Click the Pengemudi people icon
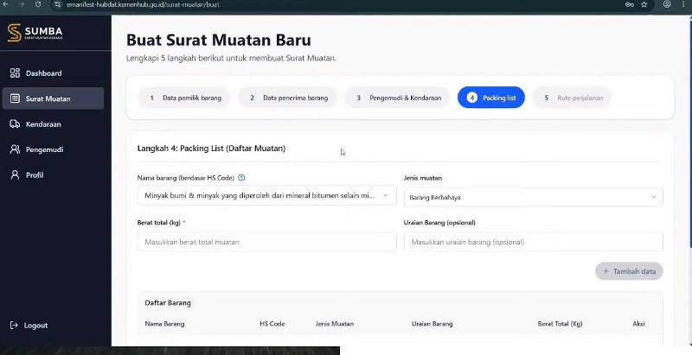Viewport: 692px width, 355px height. click(x=15, y=149)
